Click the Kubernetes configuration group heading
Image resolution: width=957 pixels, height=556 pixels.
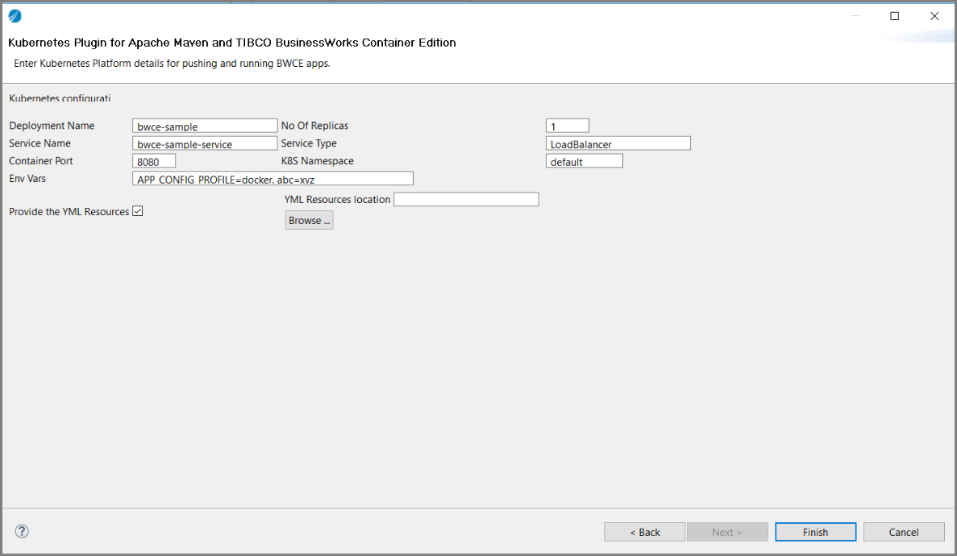coord(60,98)
